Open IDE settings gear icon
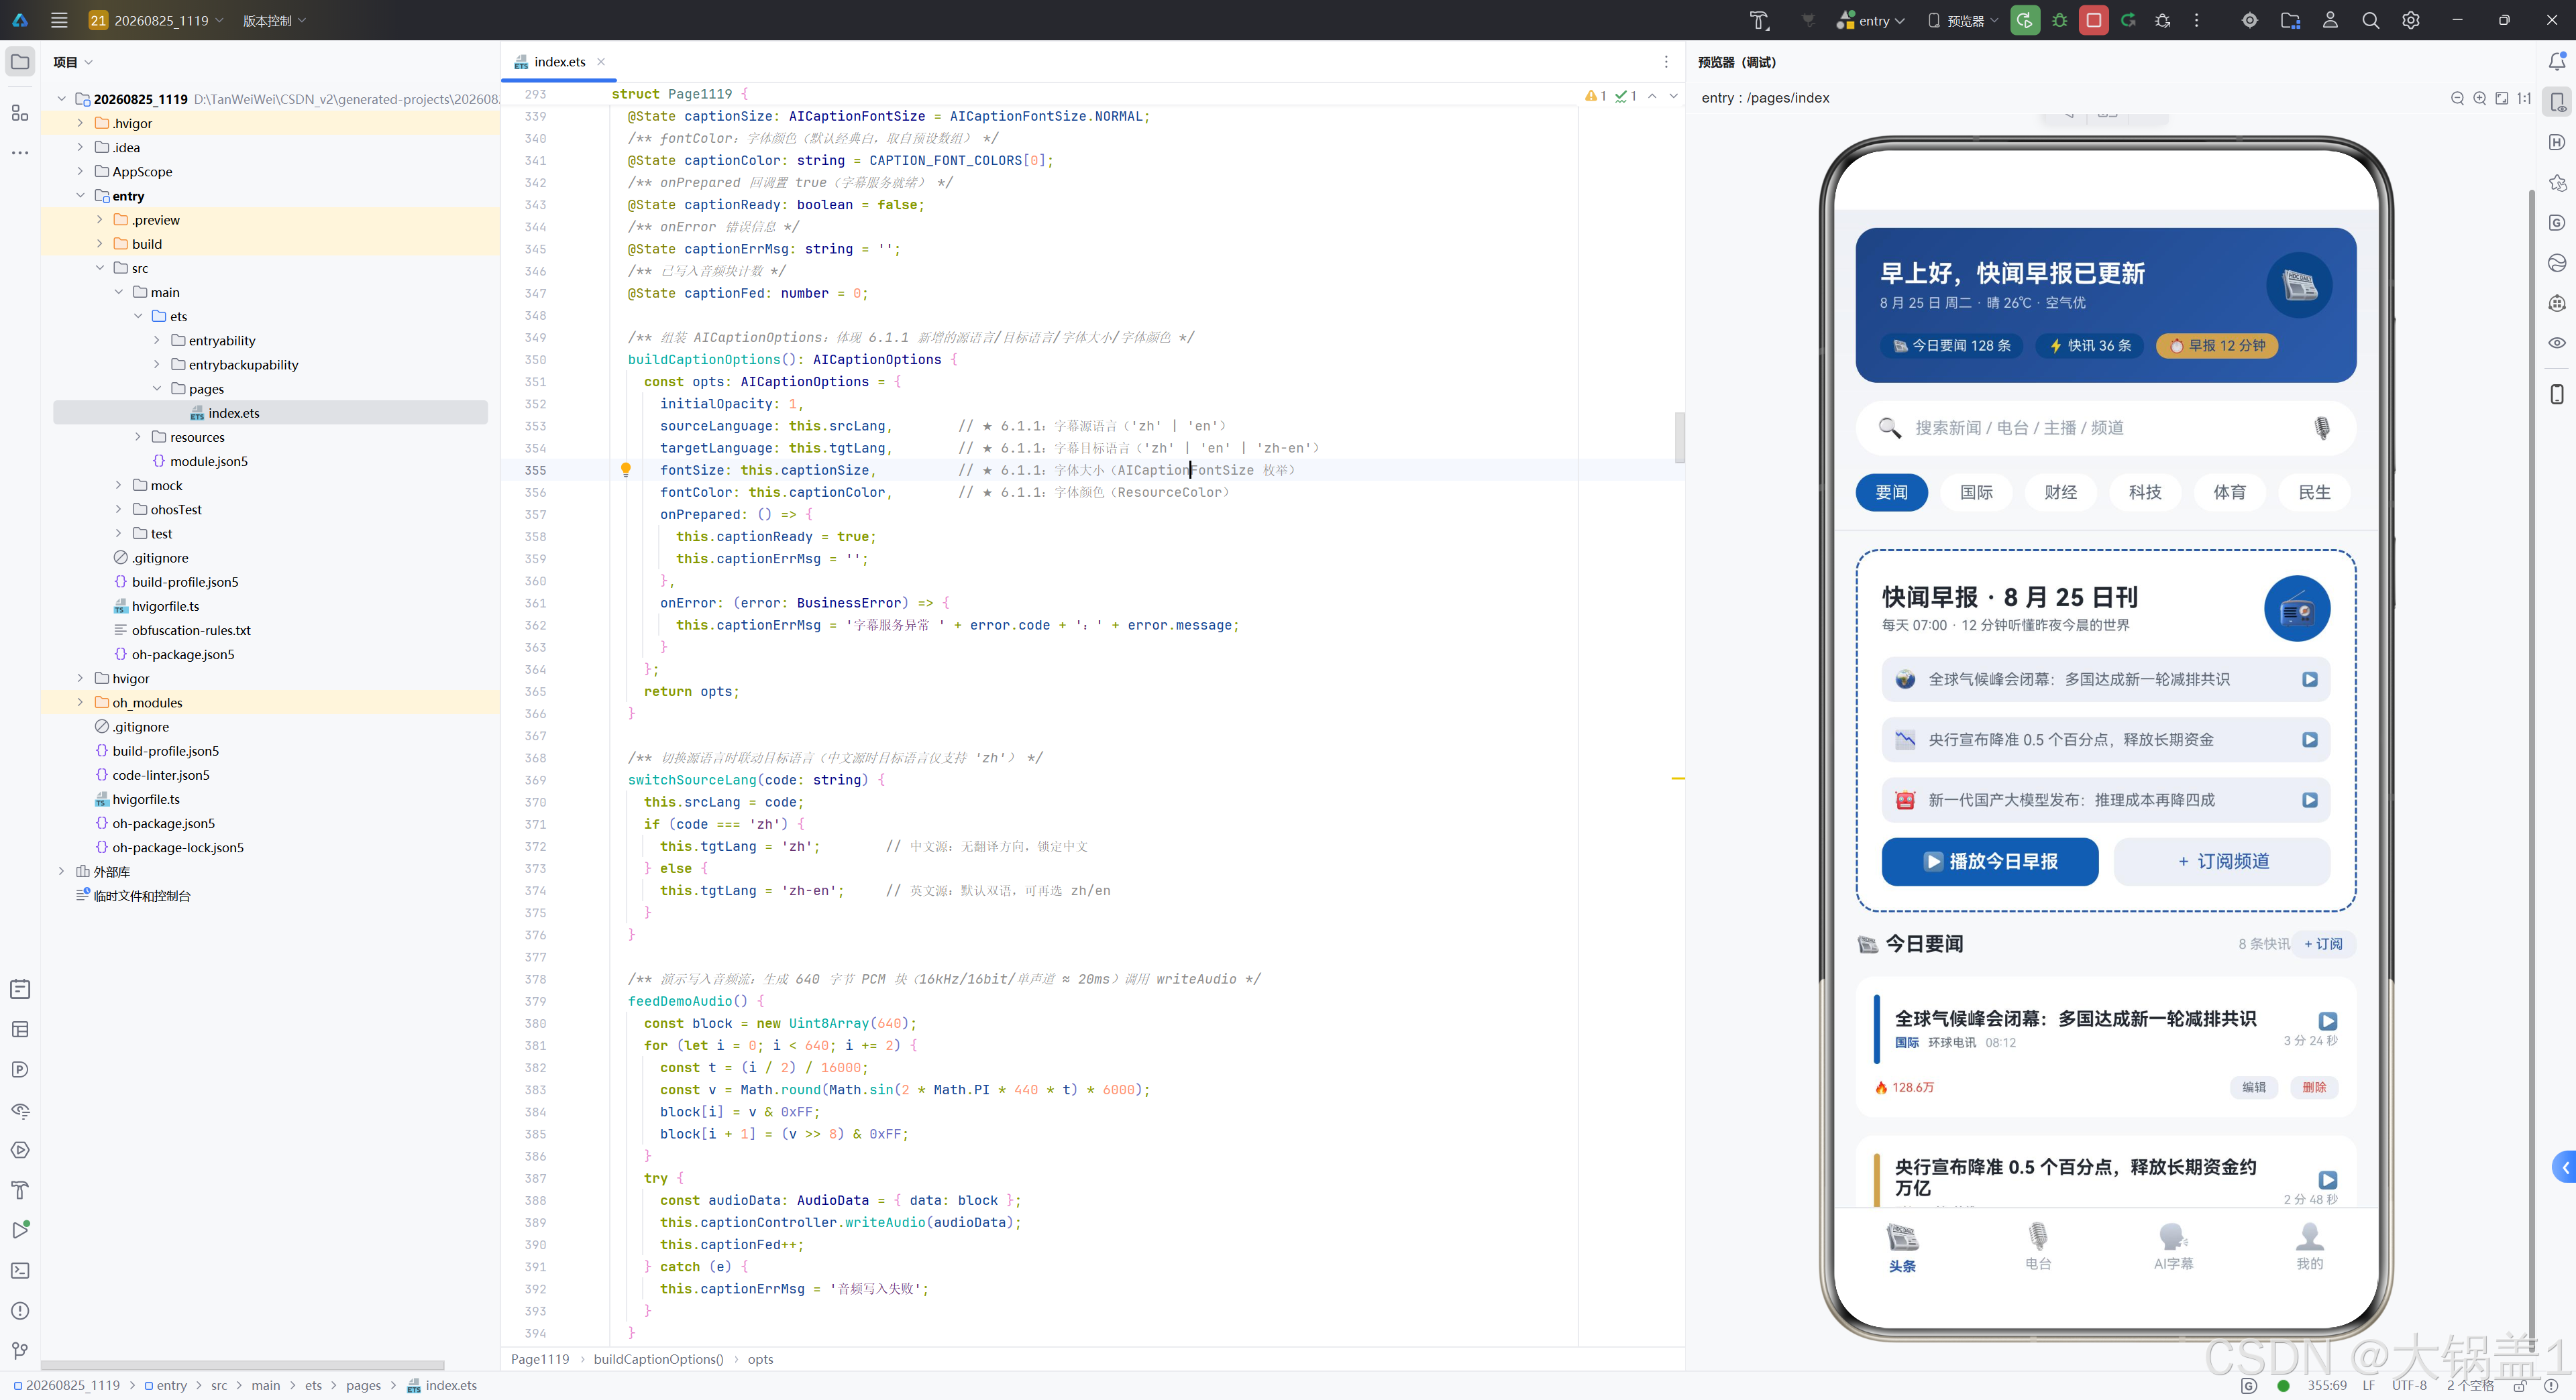The image size is (2576, 1400). 2411,20
